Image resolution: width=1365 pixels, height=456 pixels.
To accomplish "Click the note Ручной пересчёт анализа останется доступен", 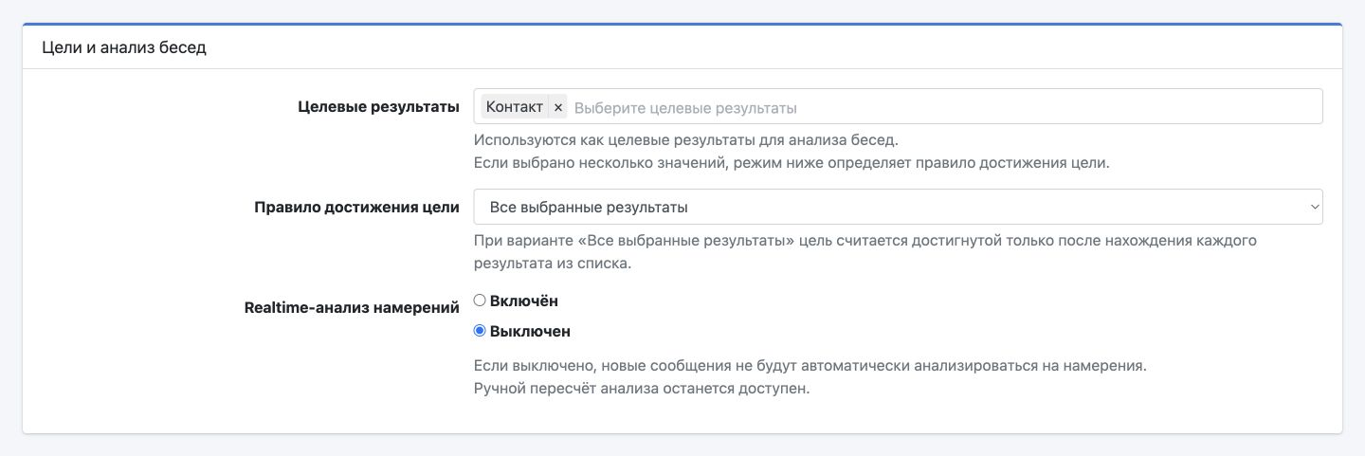I will point(642,389).
